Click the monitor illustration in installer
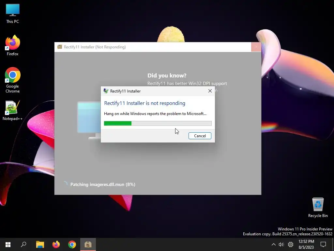 [89, 120]
